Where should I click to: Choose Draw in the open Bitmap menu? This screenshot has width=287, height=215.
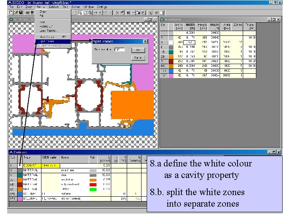coord(53,12)
